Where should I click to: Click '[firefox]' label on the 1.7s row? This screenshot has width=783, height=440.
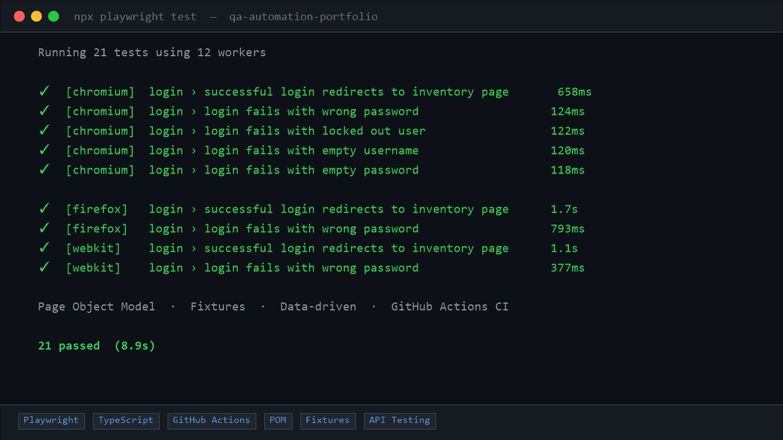coord(97,209)
